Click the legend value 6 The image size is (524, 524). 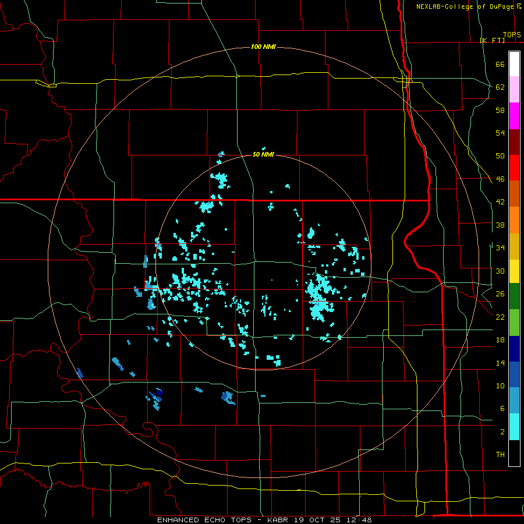[502, 408]
